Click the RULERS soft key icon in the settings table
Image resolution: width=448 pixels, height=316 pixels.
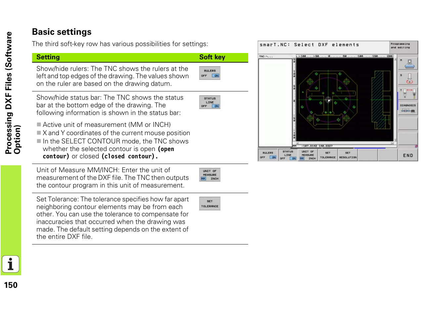210,73
